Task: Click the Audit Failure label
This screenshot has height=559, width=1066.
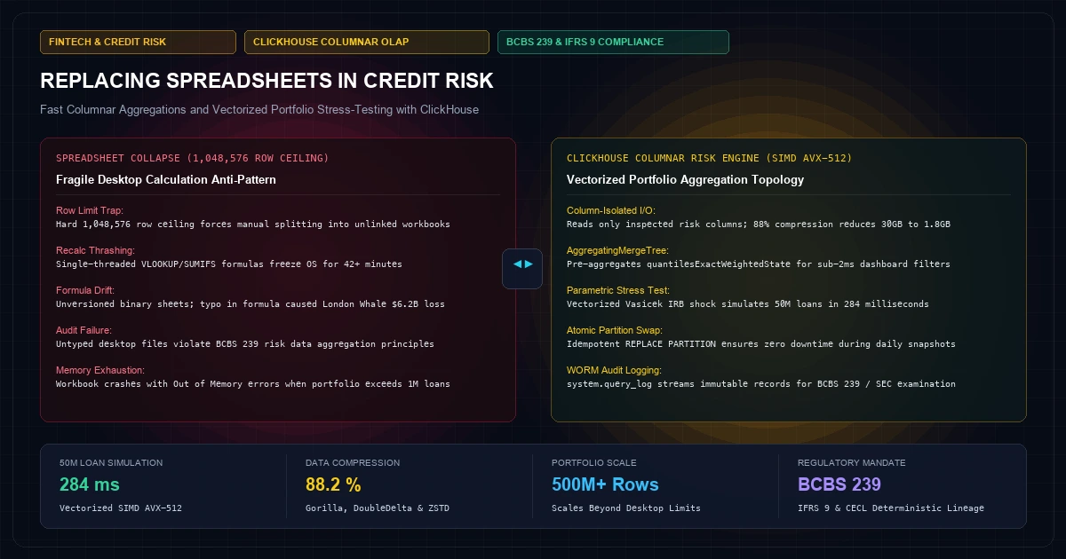Action: pos(84,331)
